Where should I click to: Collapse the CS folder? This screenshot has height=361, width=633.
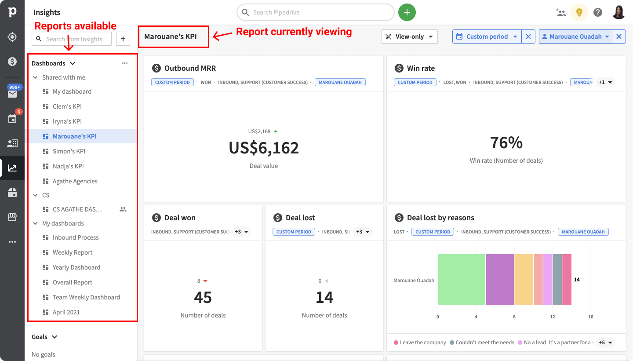pos(35,195)
